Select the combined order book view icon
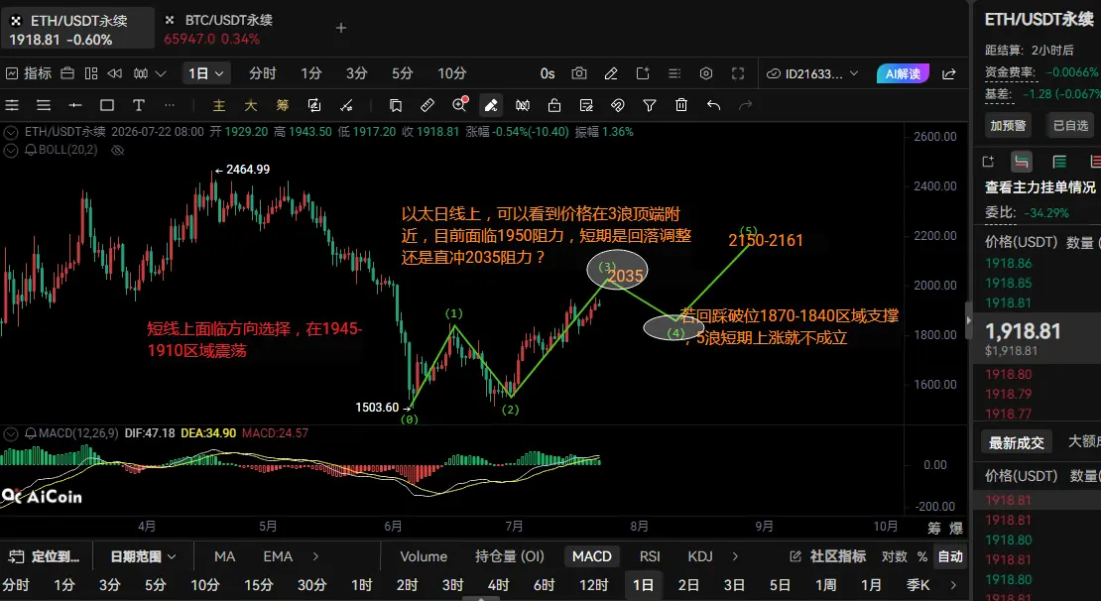The image size is (1101, 601). tap(1021, 163)
